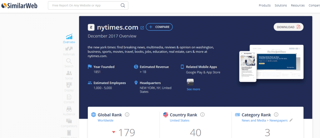The height and width of the screenshot is (138, 320).
Task: Open the Search sidebar section
Action: [x=69, y=63]
